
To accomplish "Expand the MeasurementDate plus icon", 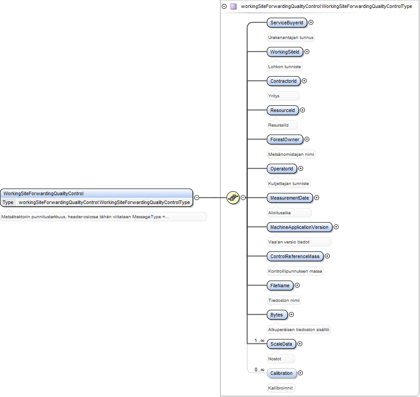I will click(x=316, y=198).
